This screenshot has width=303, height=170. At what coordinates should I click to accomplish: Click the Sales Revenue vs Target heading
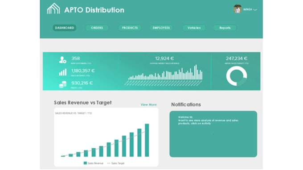[x=83, y=103]
